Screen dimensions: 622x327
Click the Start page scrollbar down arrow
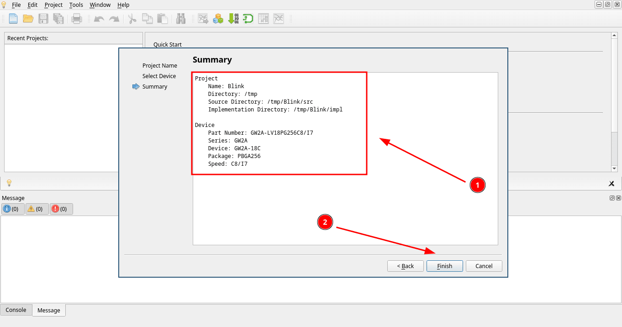click(614, 169)
